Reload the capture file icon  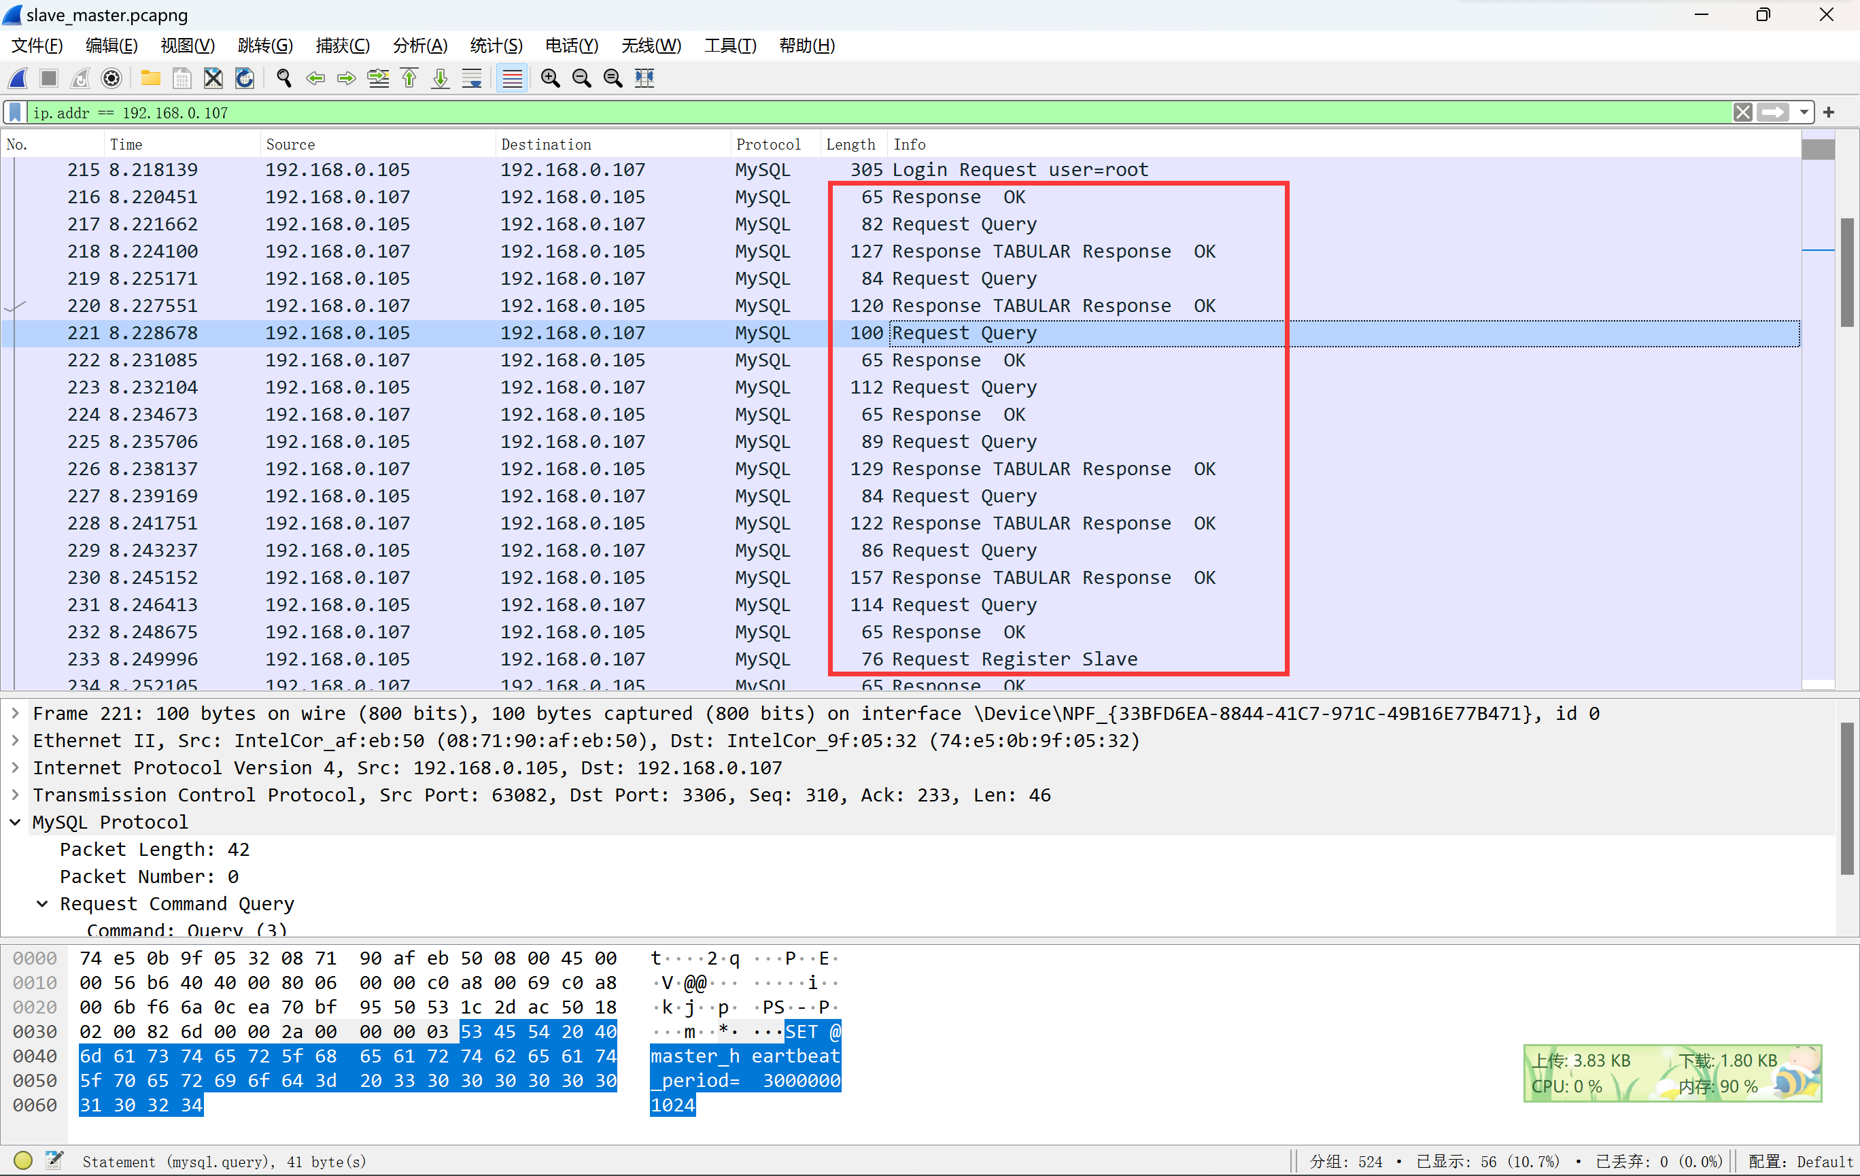(x=244, y=78)
